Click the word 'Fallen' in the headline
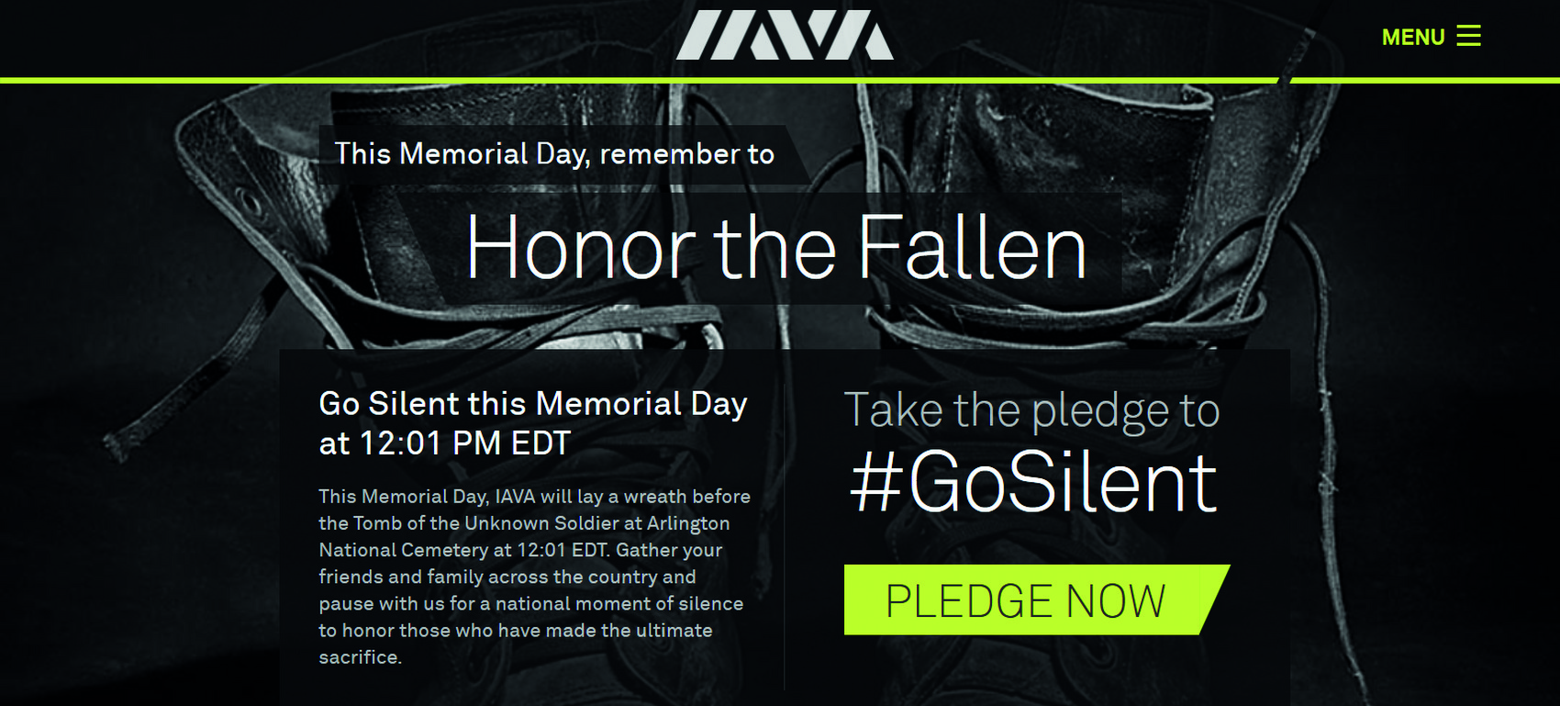1560x706 pixels. click(x=972, y=248)
